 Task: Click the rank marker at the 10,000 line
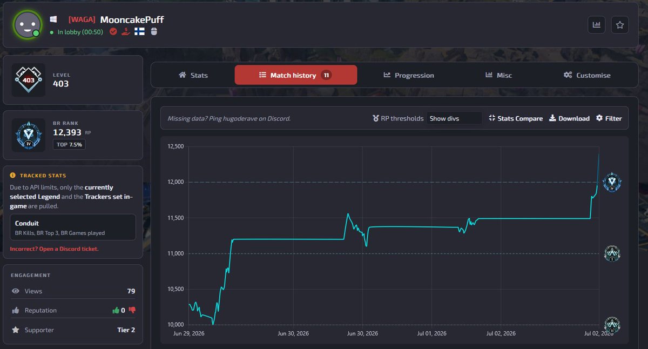pyautogui.click(x=612, y=324)
